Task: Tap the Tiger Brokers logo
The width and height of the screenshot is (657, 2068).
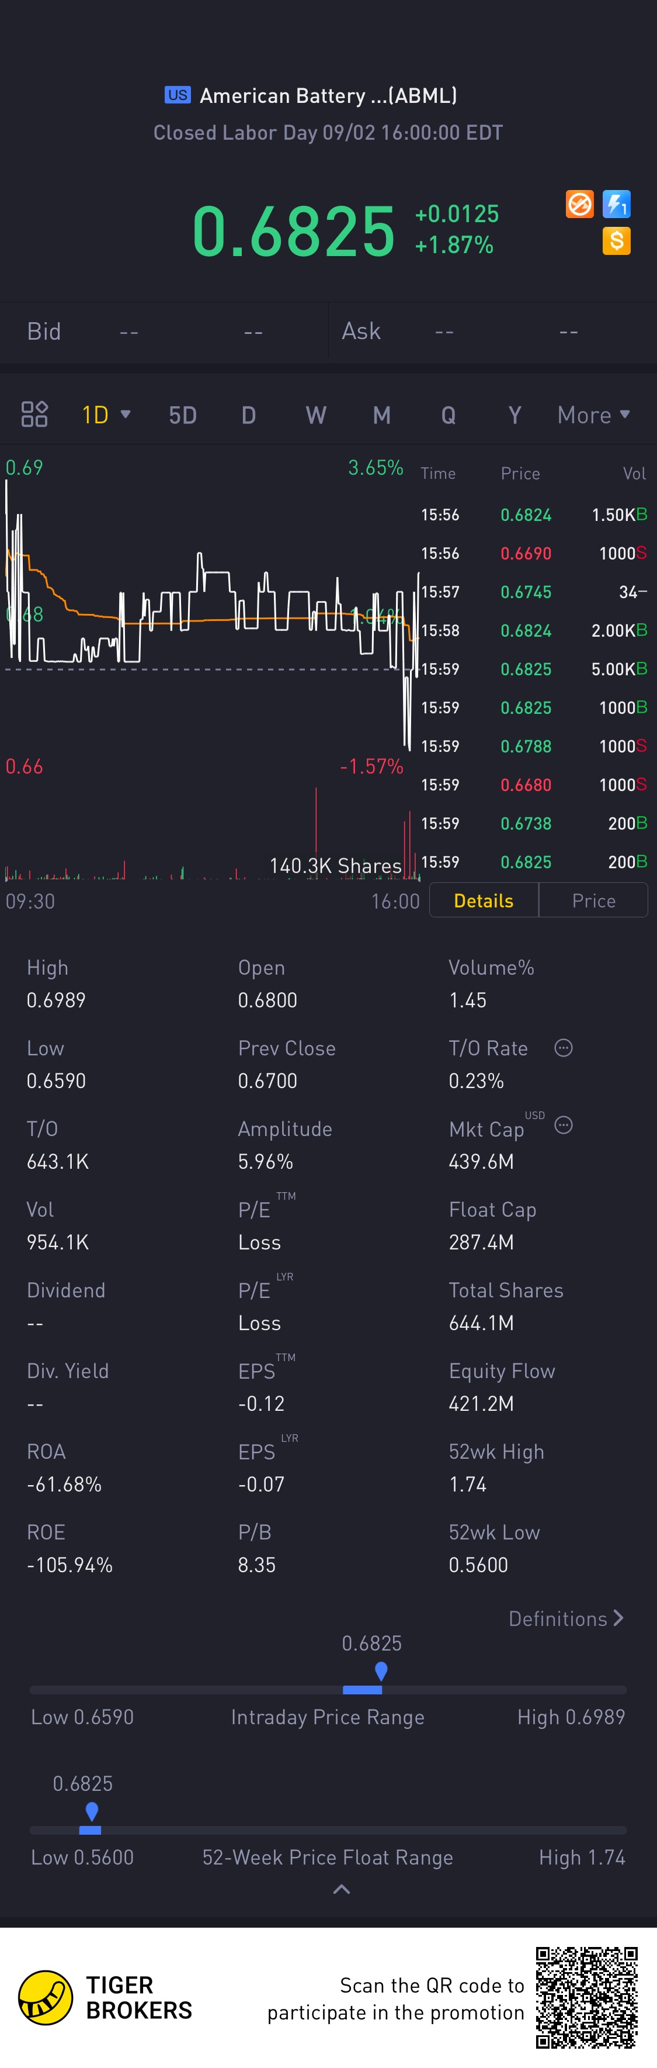Action: pos(46,1997)
